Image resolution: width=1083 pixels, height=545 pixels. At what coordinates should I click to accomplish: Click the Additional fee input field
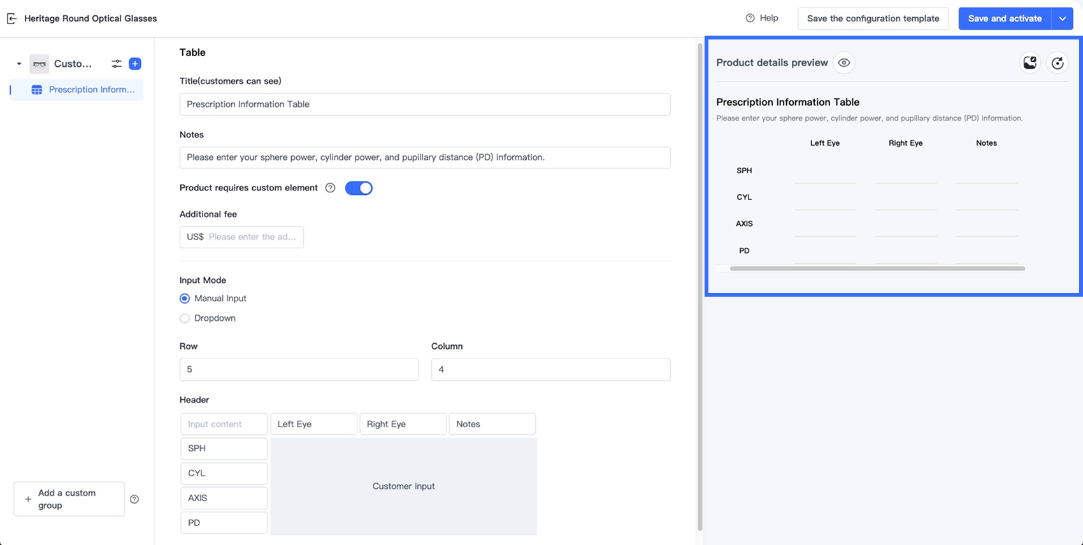click(252, 237)
